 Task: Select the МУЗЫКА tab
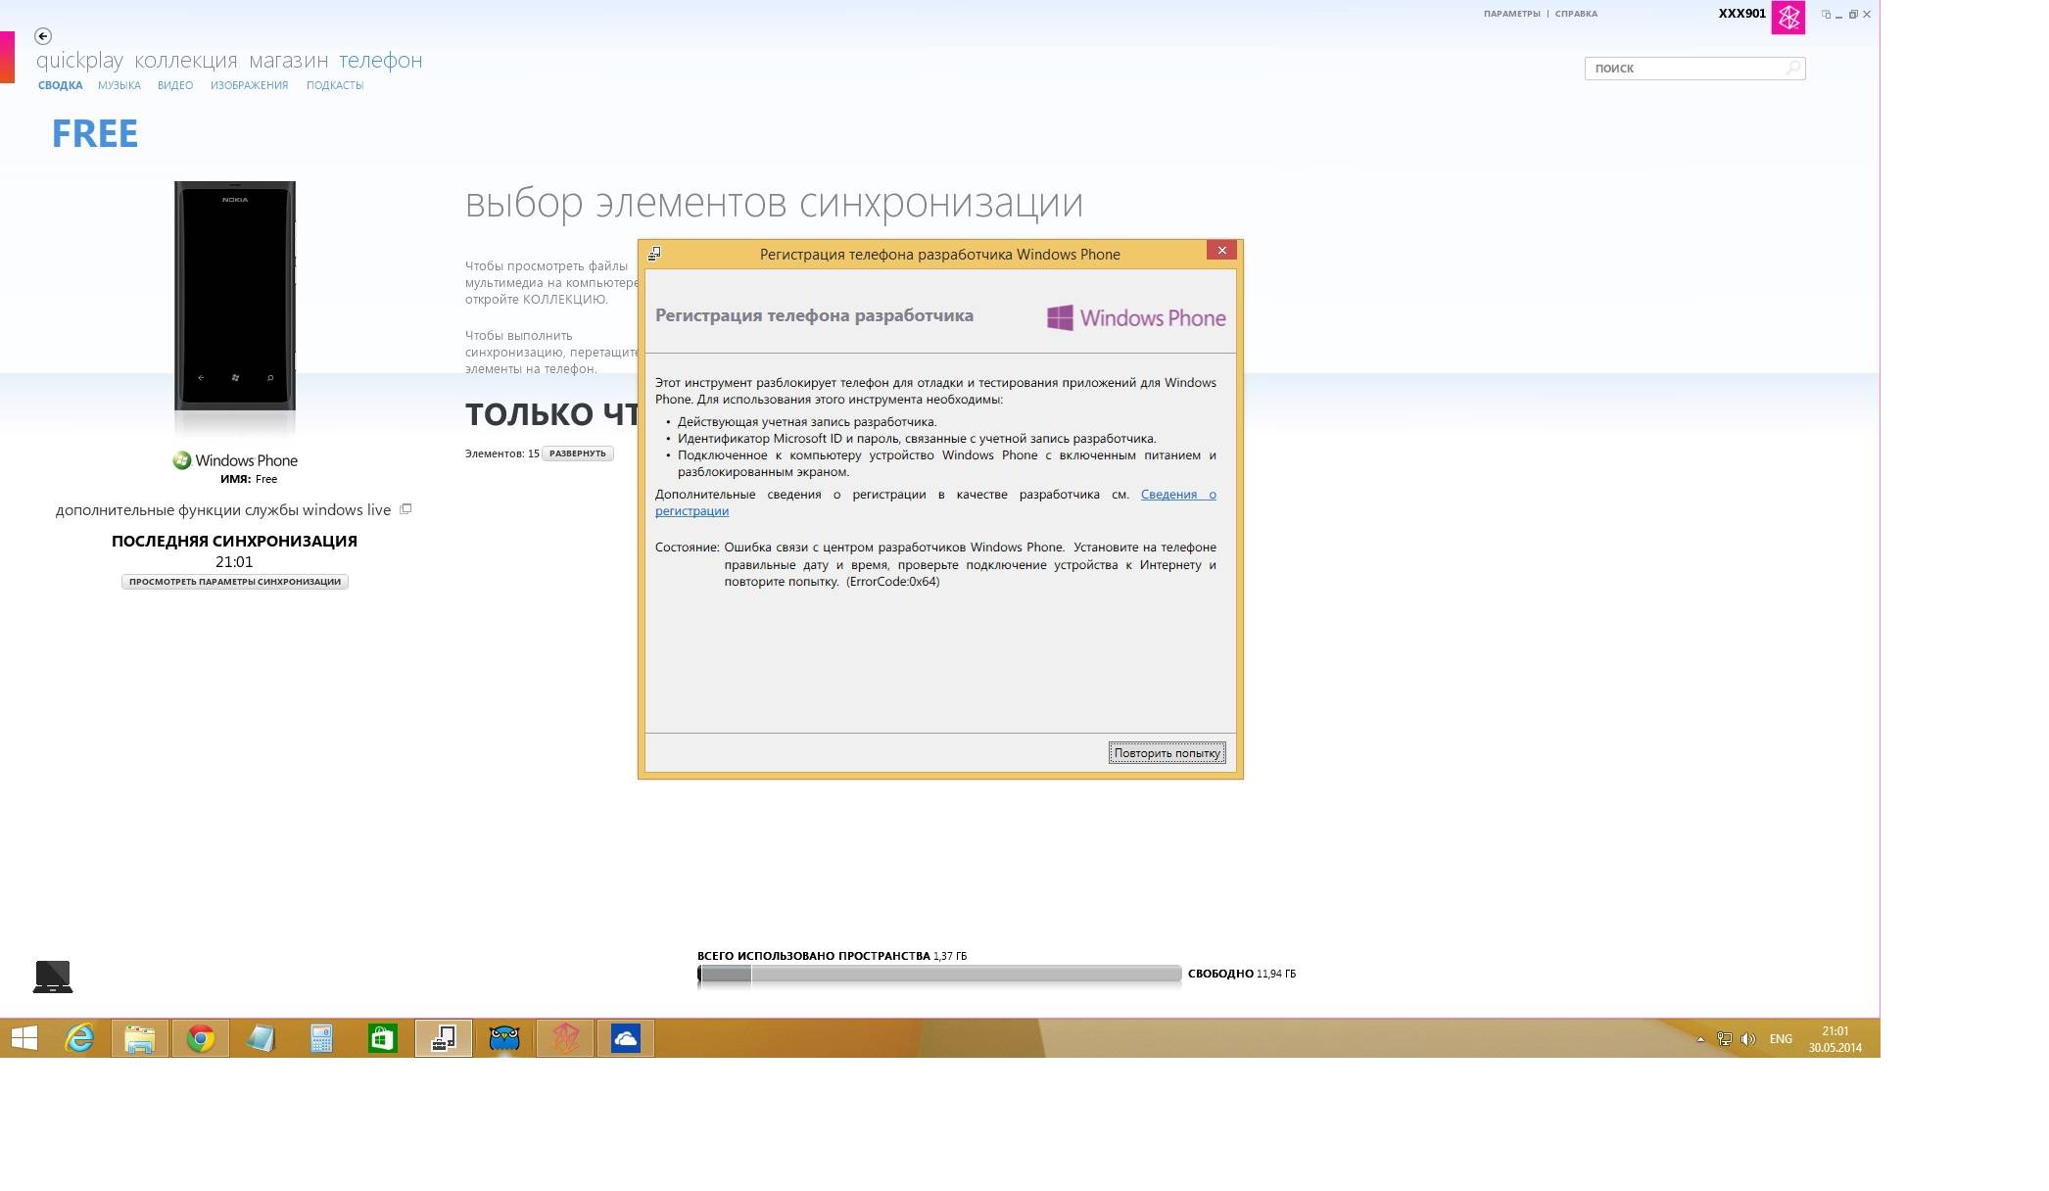point(119,85)
